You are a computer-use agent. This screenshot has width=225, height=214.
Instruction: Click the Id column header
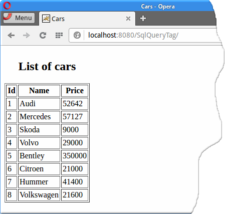[x=12, y=91]
